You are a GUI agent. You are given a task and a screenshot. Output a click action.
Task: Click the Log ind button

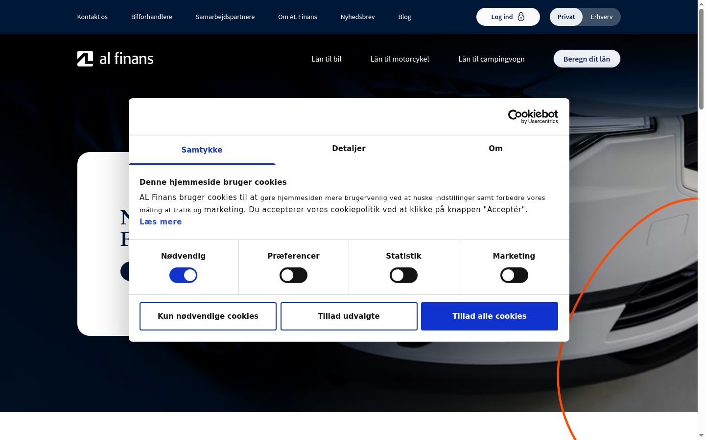point(508,17)
